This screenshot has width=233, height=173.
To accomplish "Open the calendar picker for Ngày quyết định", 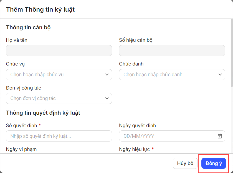I will click(x=220, y=136).
